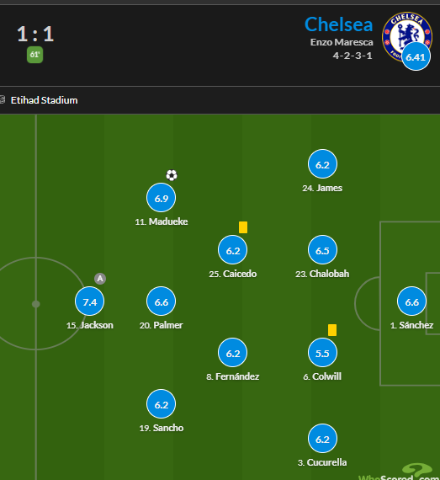Click Sánchez's 6.6 goalkeeper rating circle
Screen dimensions: 440x480
[411, 301]
